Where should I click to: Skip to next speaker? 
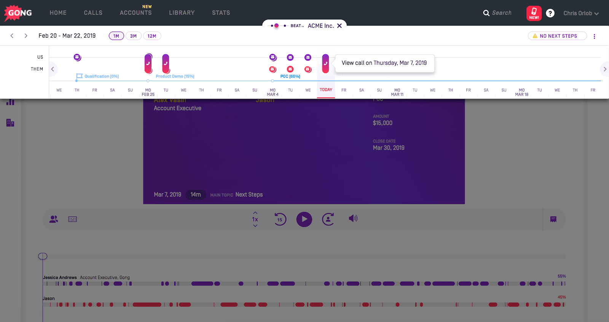[328, 219]
